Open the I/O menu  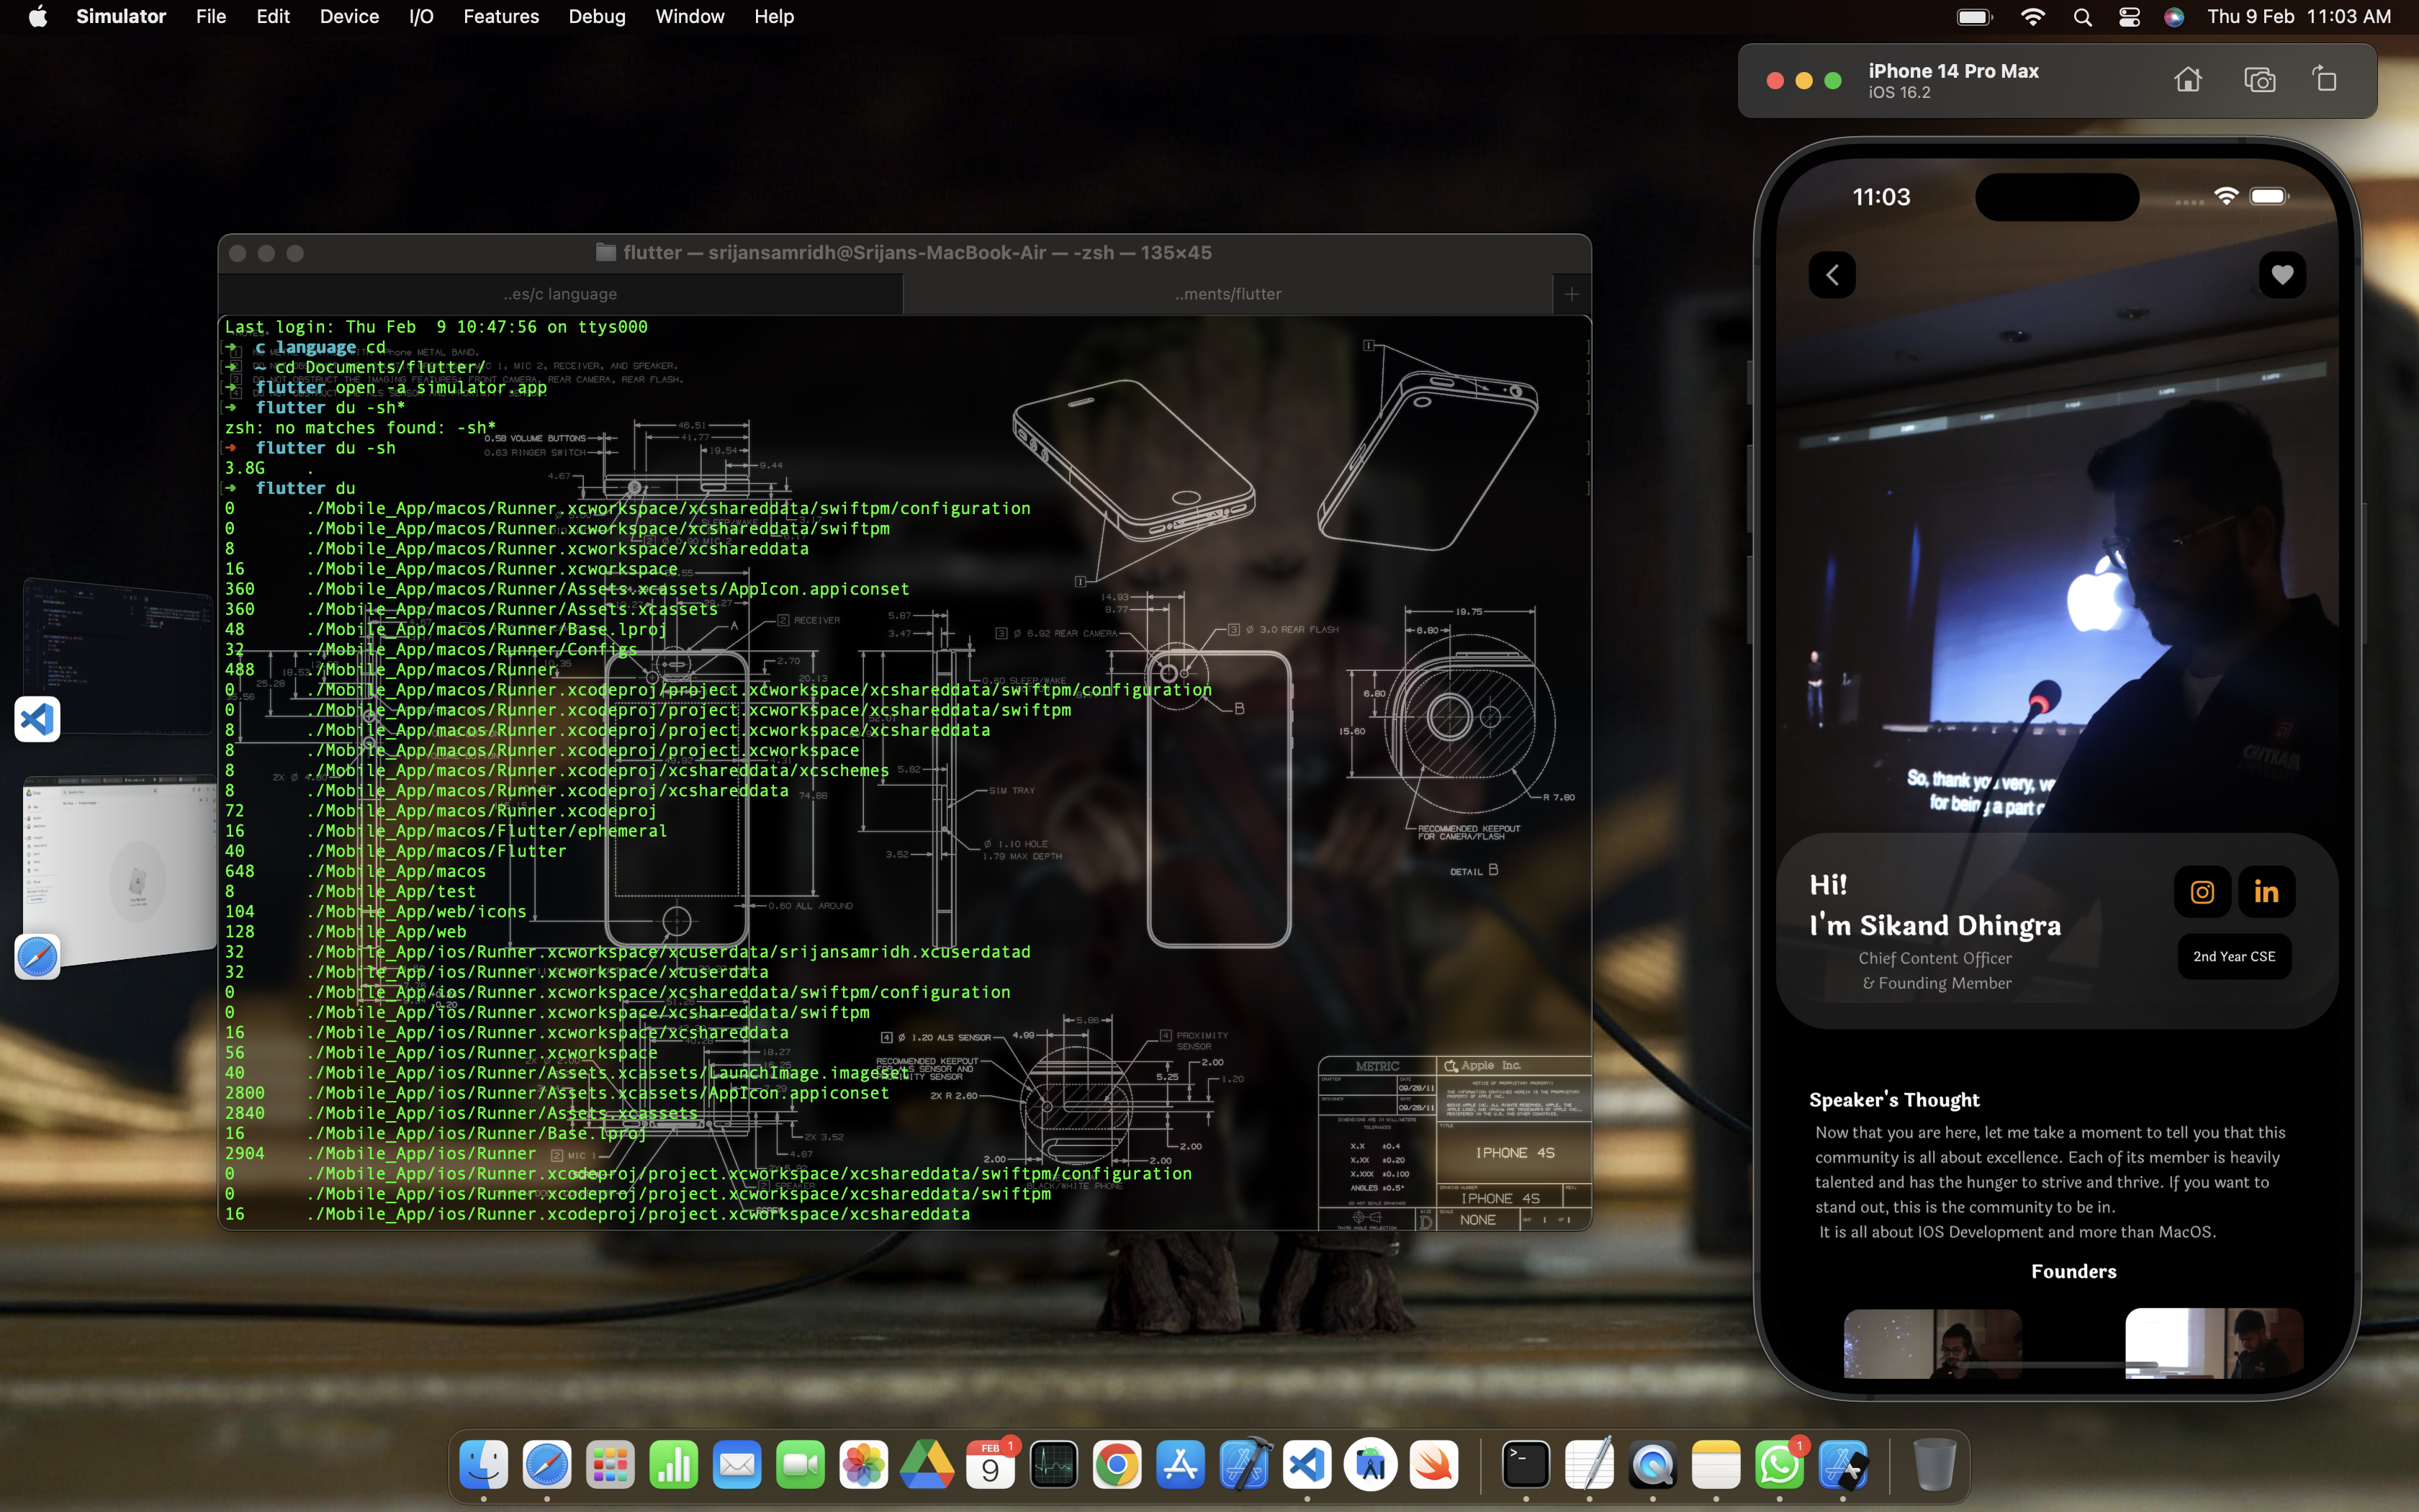coord(421,16)
